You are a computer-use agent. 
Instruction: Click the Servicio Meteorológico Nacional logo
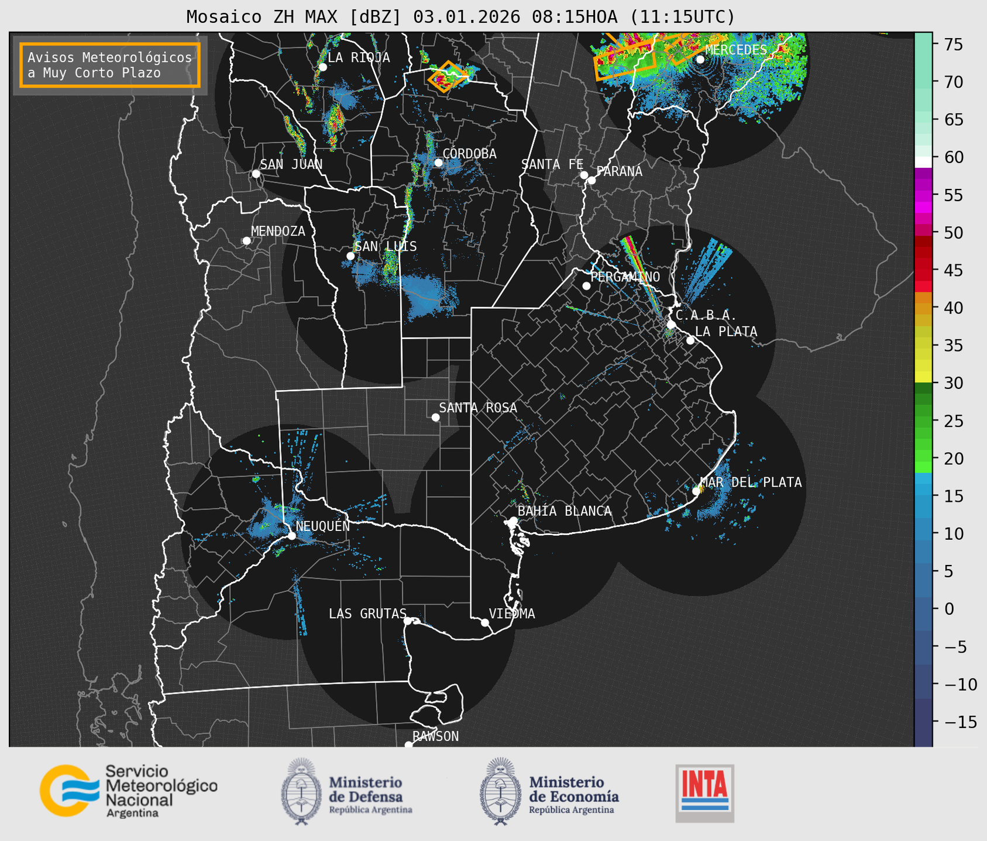coord(129,791)
